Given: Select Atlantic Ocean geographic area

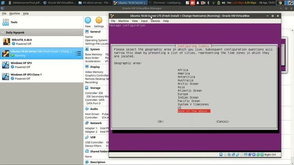Looking at the screenshot, I should click(x=190, y=91).
